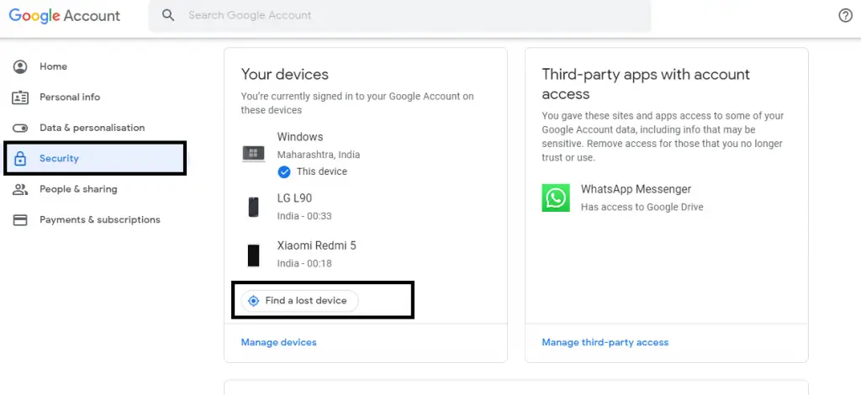The image size is (861, 395).
Task: Click This device label
Action: point(322,171)
